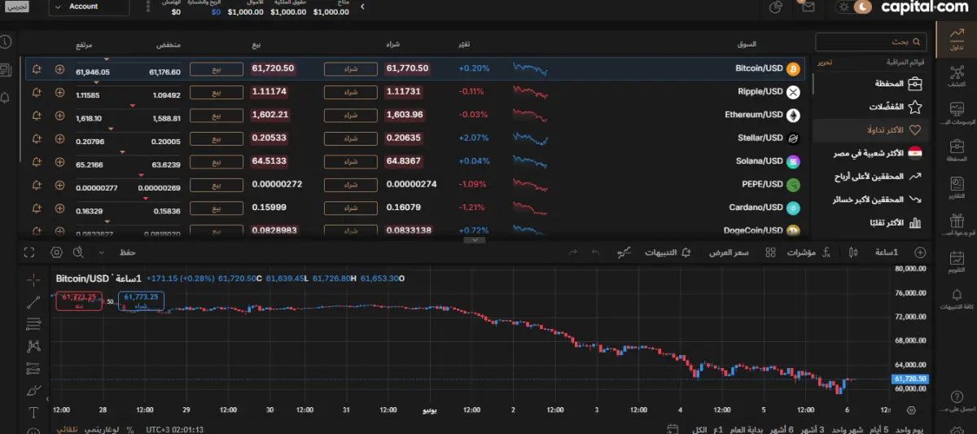The height and width of the screenshot is (434, 977).
Task: Select the crosshair cursor tool
Action: 33,279
